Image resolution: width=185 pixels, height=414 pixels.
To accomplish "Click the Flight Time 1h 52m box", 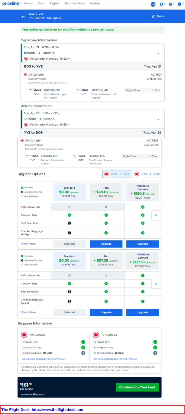I will tap(143, 90).
